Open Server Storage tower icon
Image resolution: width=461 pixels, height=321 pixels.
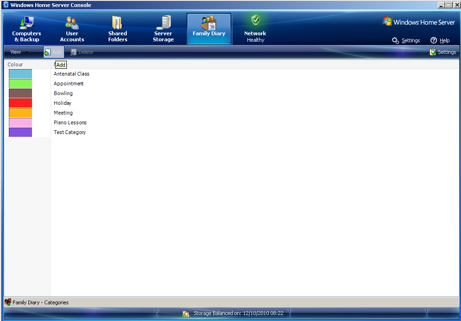pyautogui.click(x=164, y=23)
